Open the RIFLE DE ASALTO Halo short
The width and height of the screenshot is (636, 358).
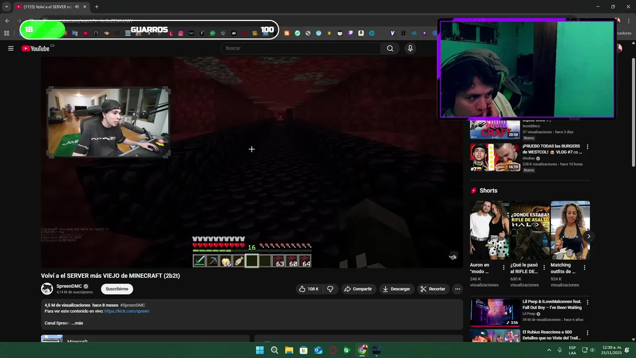(x=530, y=230)
